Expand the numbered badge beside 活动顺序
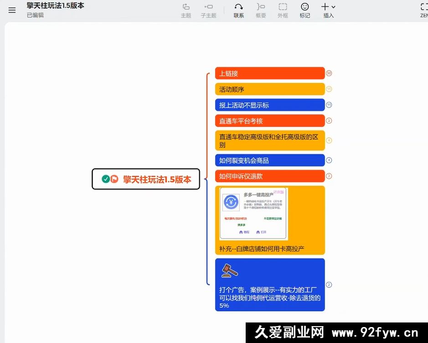The width and height of the screenshot is (428, 343). point(329,89)
